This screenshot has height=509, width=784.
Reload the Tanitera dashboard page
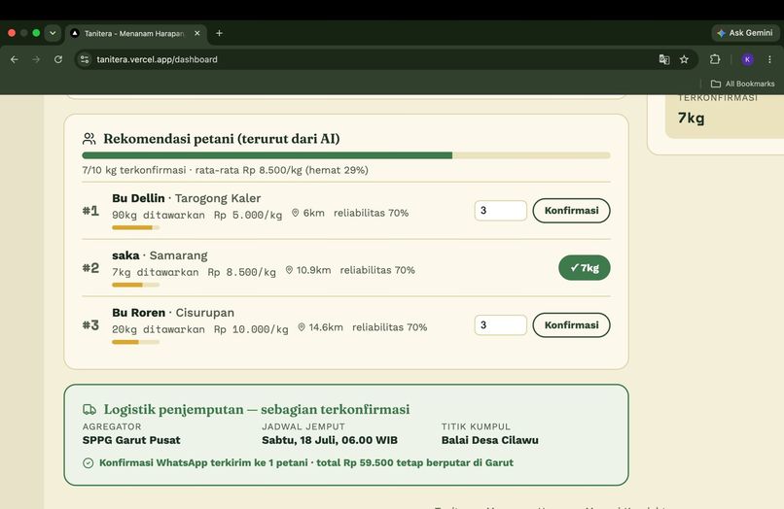58,59
